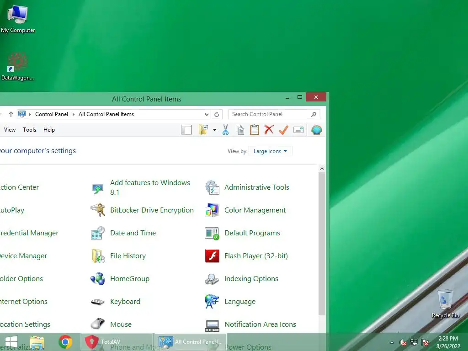
Task: Click the Action Center flag tray icon
Action: click(425, 342)
